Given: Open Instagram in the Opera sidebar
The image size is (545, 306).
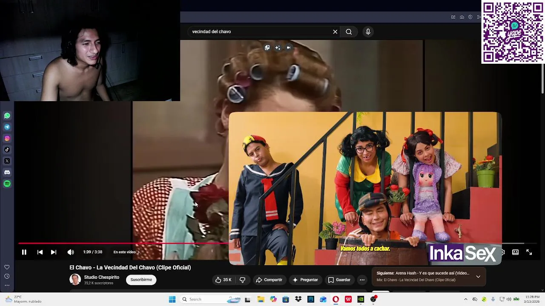Looking at the screenshot, I should (7, 138).
